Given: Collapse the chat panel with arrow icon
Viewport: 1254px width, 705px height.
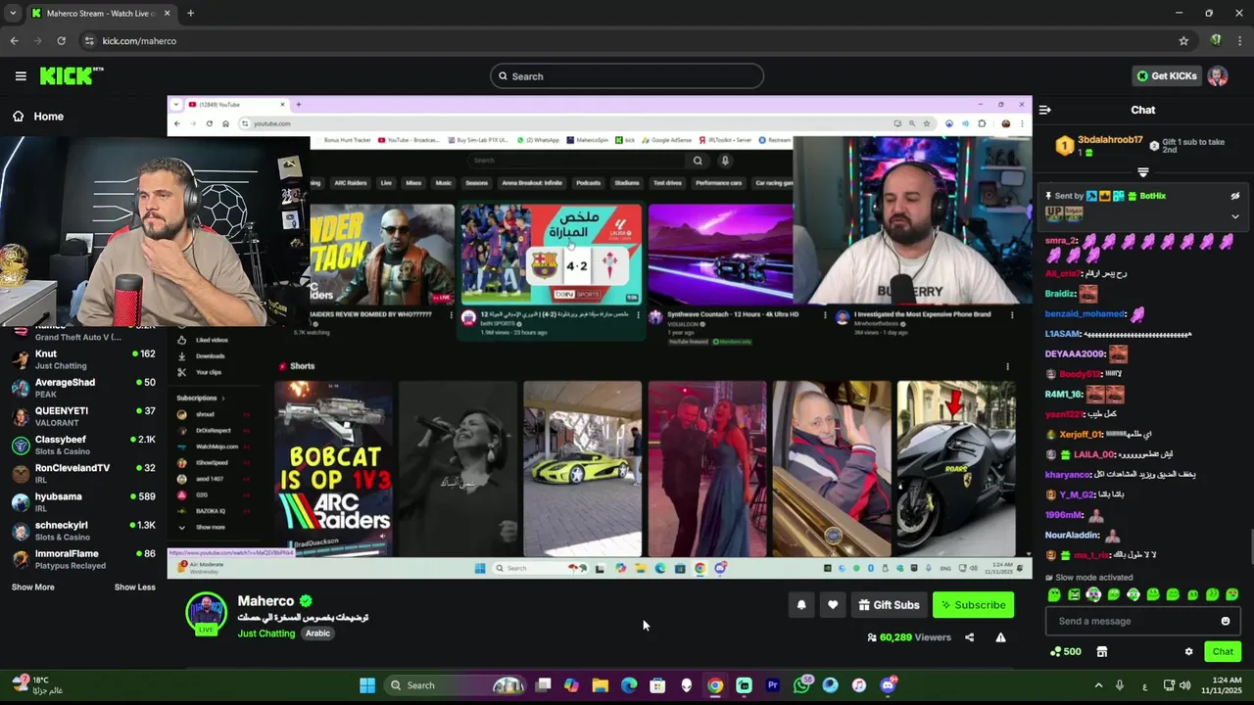Looking at the screenshot, I should [x=1045, y=110].
